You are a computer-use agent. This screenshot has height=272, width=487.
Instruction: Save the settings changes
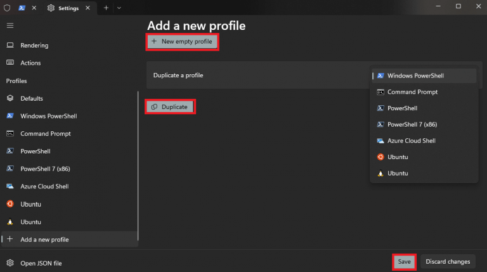(x=404, y=262)
